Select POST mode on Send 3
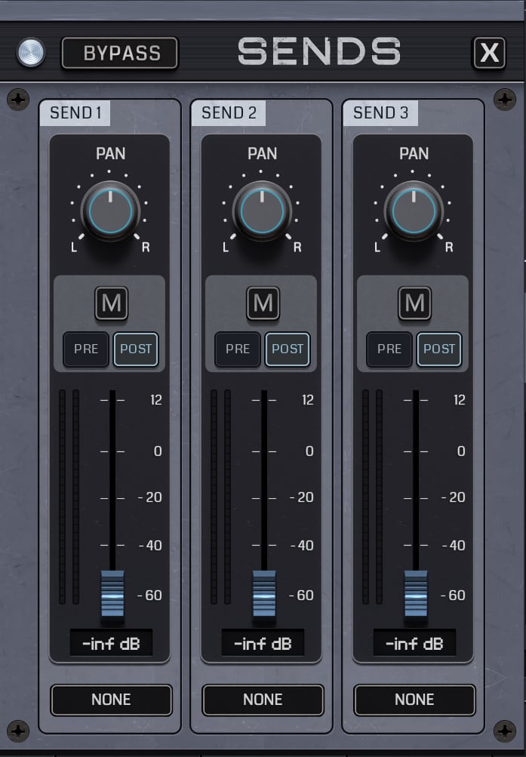526x757 pixels. [439, 349]
